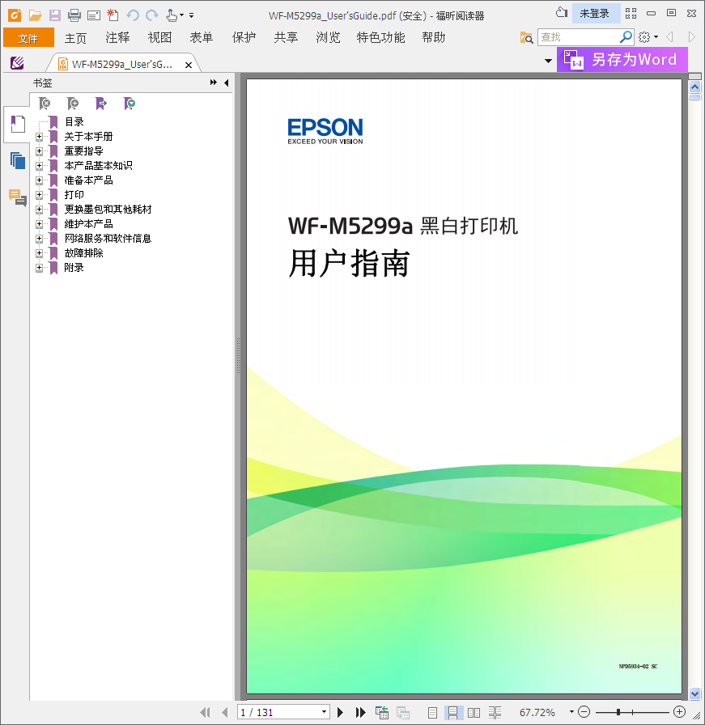The height and width of the screenshot is (725, 705).
Task: Open the start page icon left of the tab
Action: (17, 63)
